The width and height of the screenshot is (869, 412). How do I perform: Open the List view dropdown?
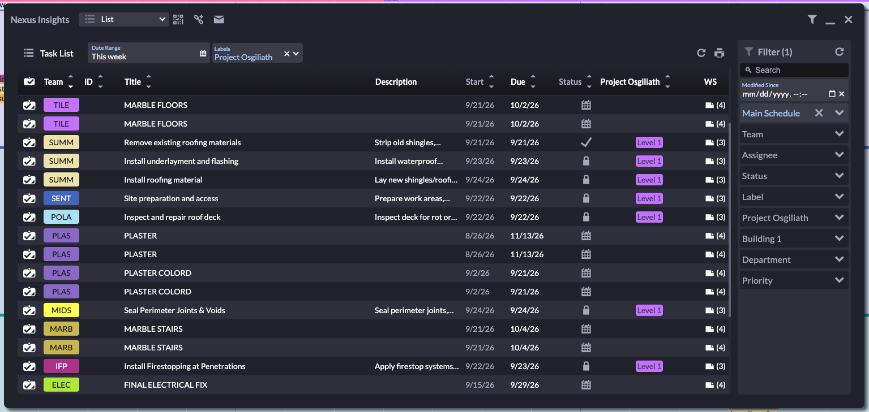click(124, 19)
